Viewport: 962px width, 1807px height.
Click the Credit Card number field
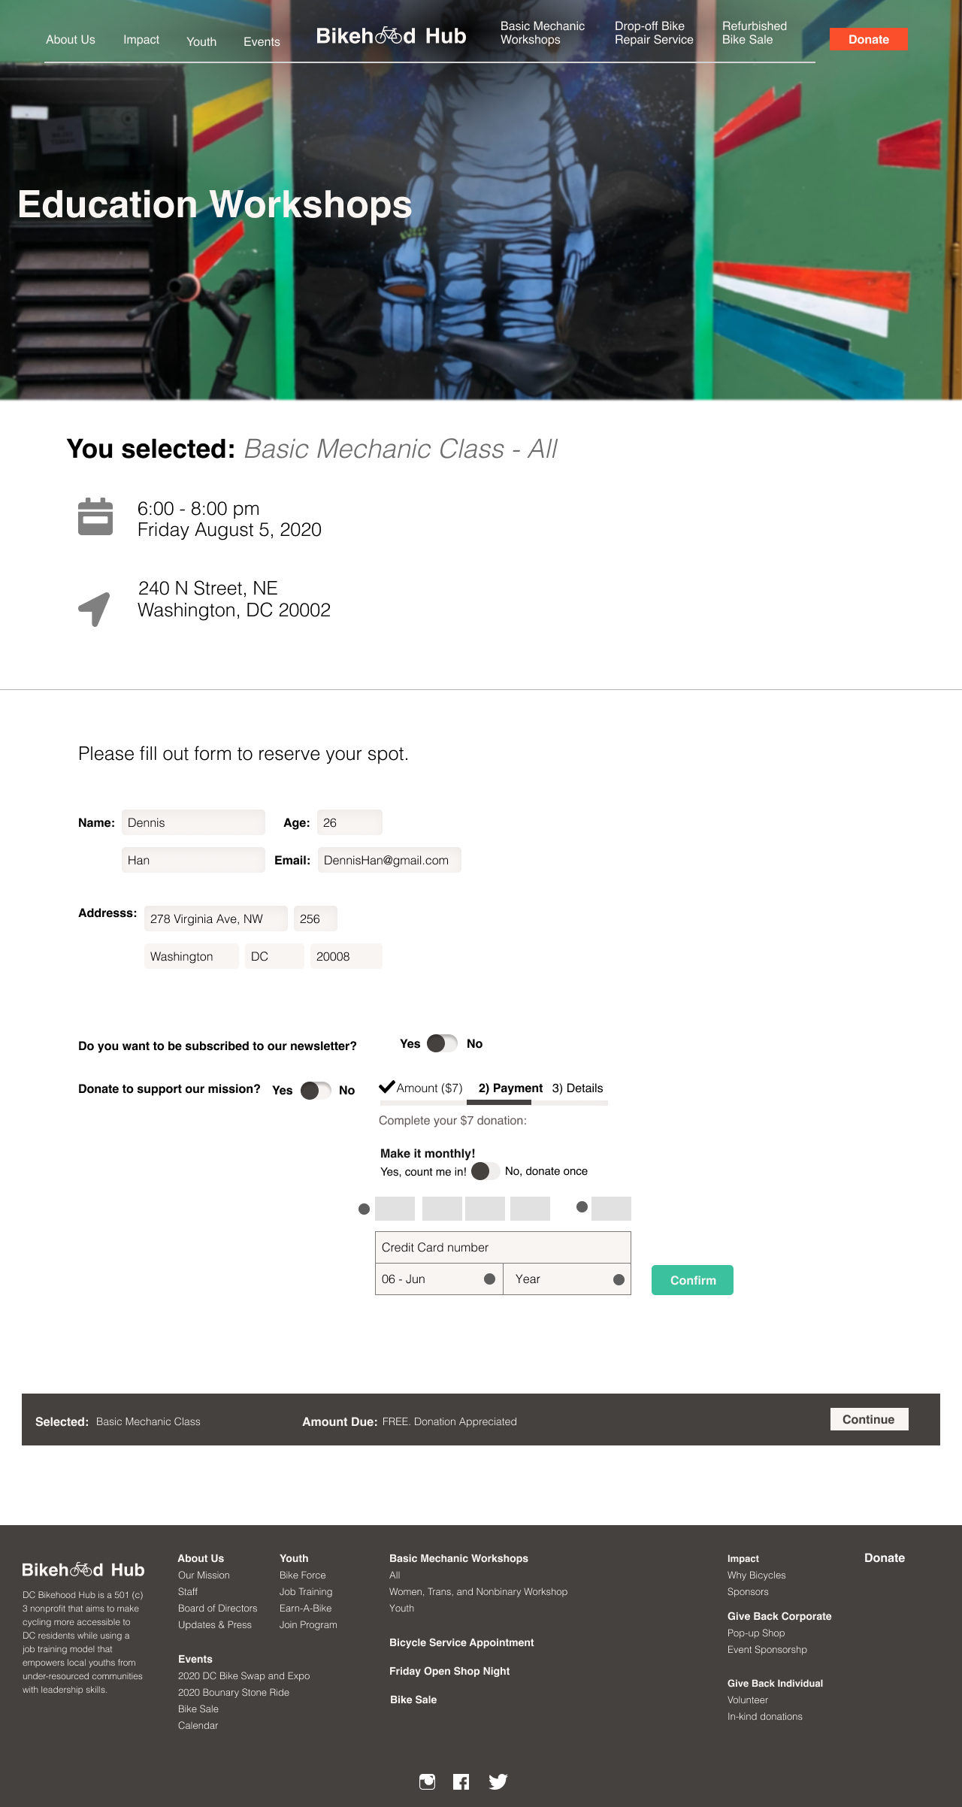pos(503,1248)
